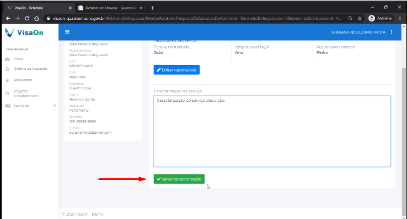Screen dimensions: 407x219
Task: Select Pessoa contactada value João
Action: [158, 53]
